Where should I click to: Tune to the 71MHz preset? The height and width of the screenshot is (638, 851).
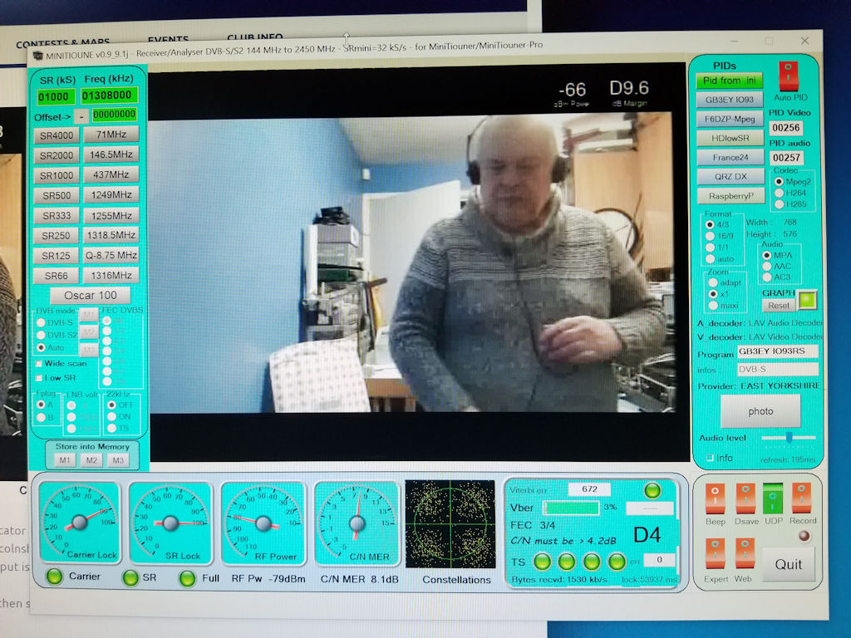point(111,134)
